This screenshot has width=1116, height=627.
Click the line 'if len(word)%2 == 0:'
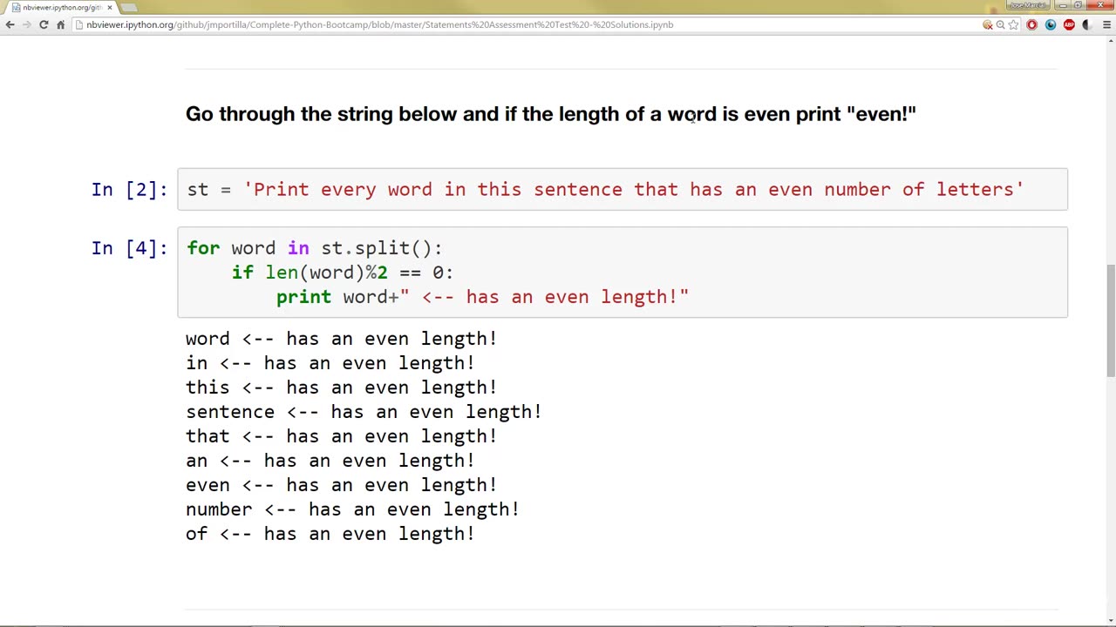[x=343, y=273]
